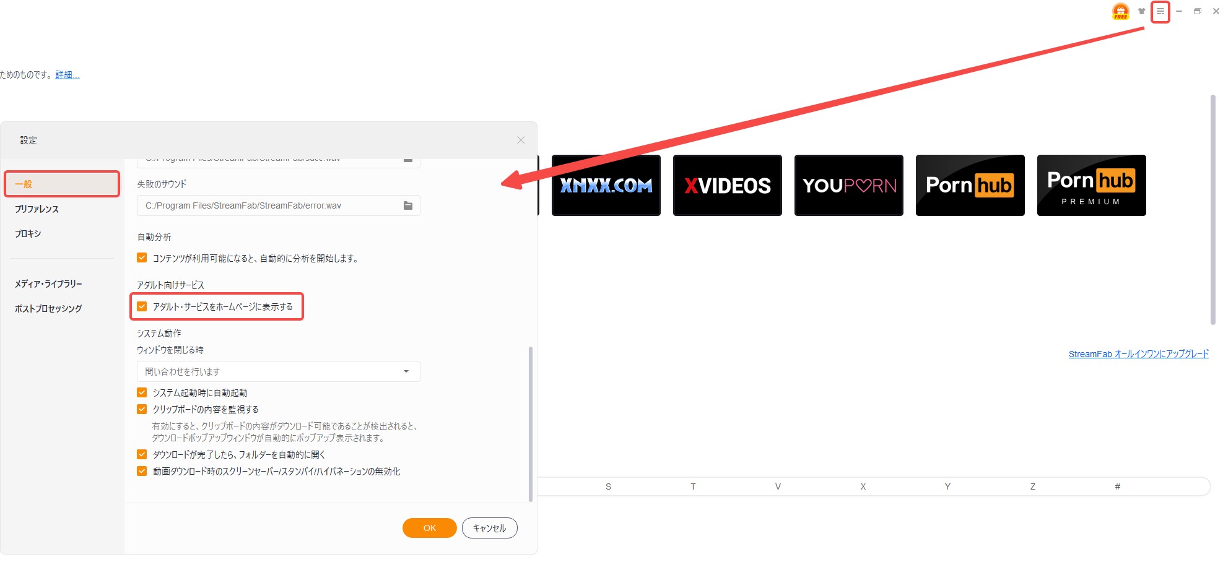1223x562 pixels.
Task: Uncheck show adult services on homepage
Action: tap(142, 306)
